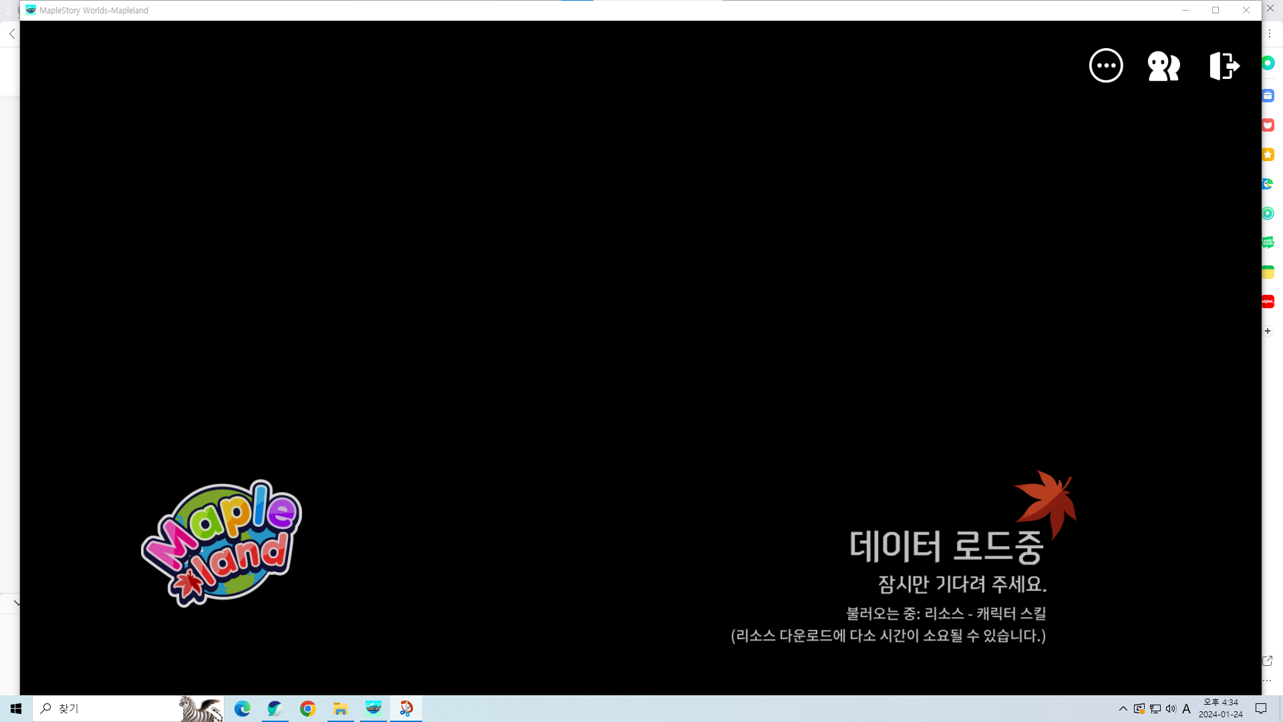This screenshot has height=722, width=1283.
Task: Go back with left arrow at top-left
Action: [12, 33]
